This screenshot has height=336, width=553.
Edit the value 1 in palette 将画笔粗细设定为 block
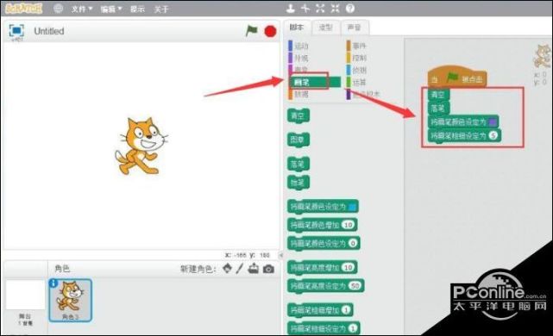point(353,328)
